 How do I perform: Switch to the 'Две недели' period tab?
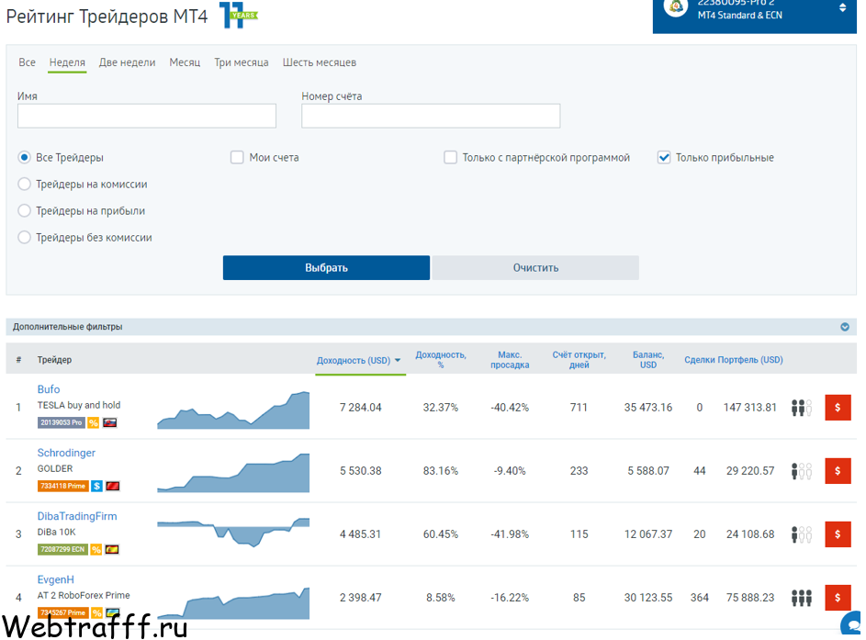point(127,62)
